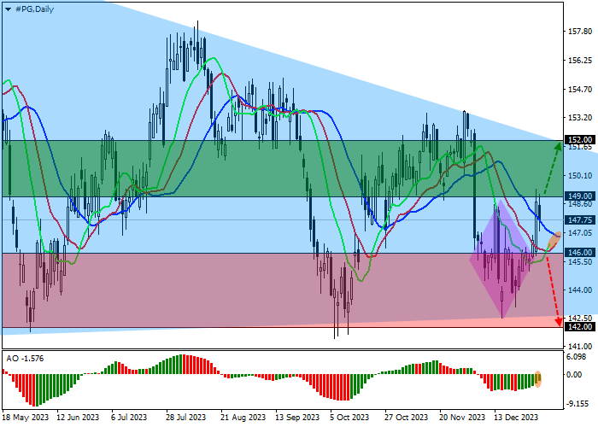Click the 156.25 price axis value
The height and width of the screenshot is (427, 598).
pyautogui.click(x=580, y=61)
